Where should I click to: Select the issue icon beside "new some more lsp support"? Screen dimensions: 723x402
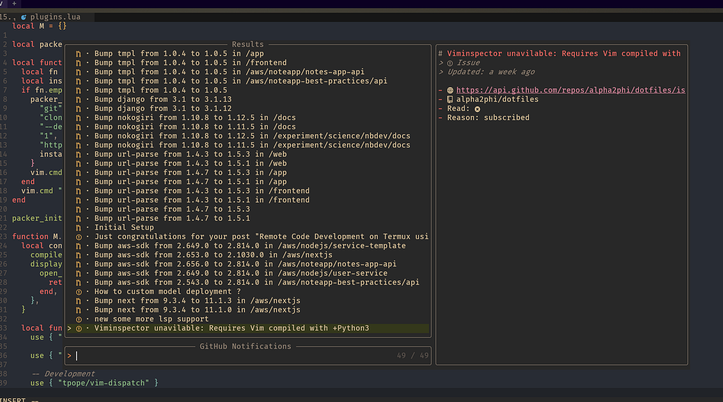pyautogui.click(x=78, y=318)
